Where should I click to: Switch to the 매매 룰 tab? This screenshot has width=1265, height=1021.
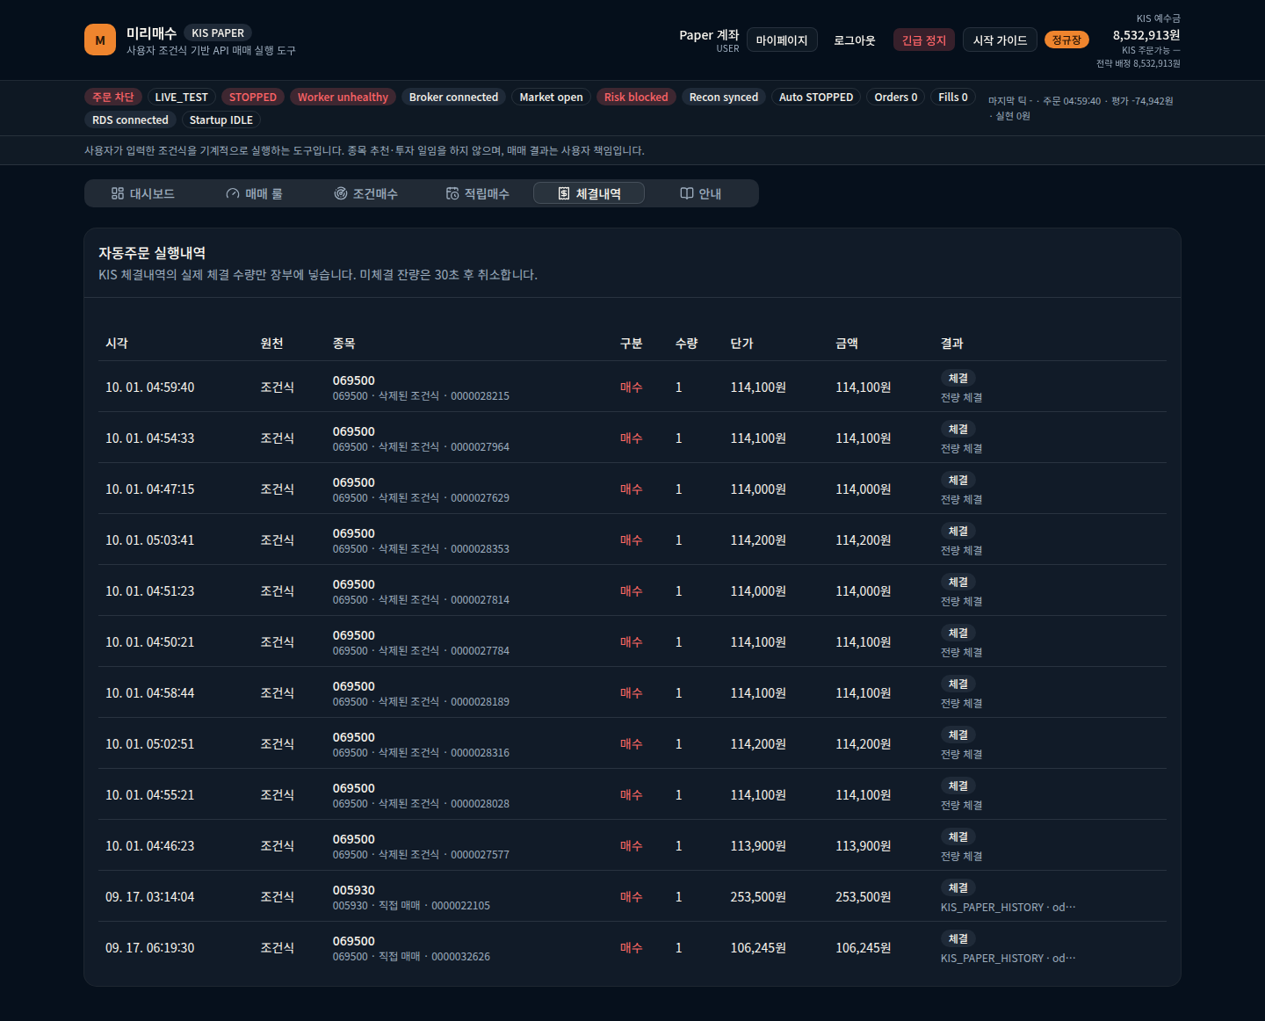click(x=254, y=193)
